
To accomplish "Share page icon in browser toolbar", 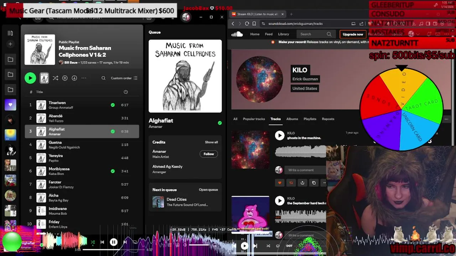I will [x=362, y=24].
